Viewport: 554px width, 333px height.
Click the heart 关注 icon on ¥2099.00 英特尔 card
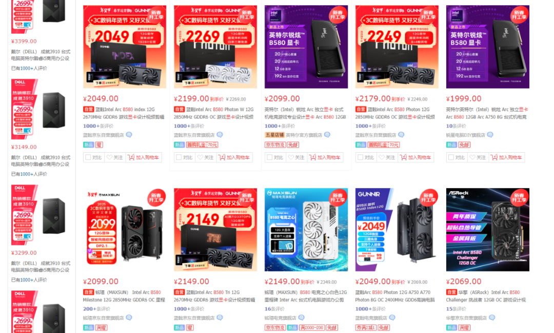coord(291,157)
